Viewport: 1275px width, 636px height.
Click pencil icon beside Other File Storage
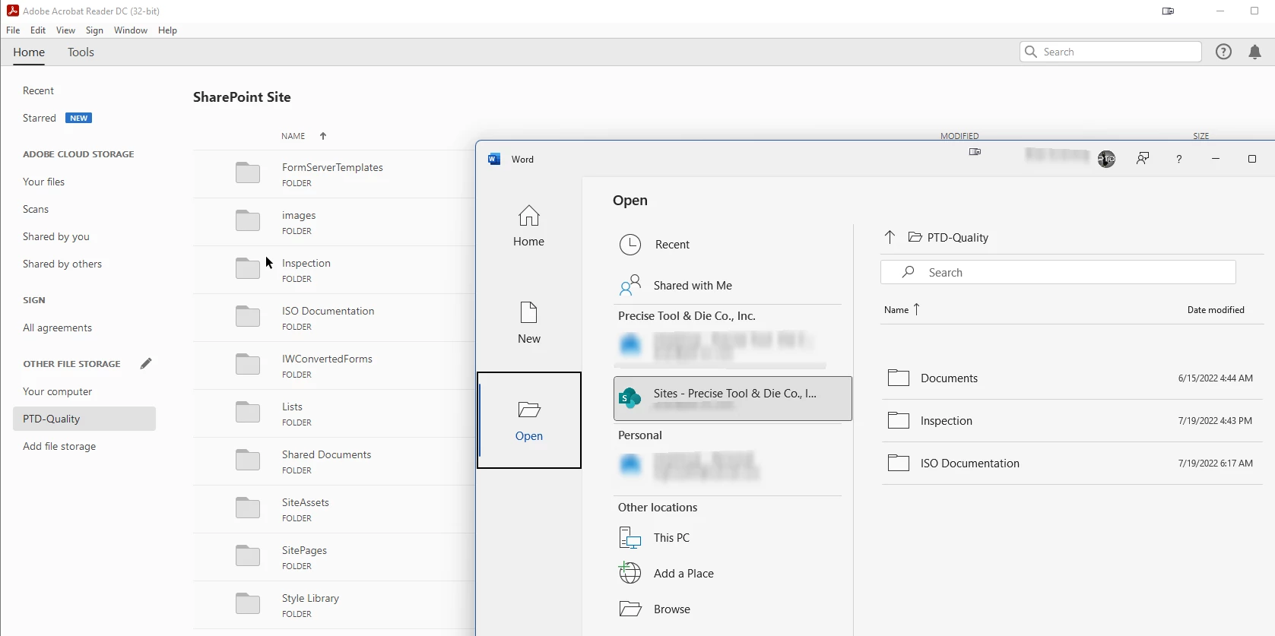146,363
